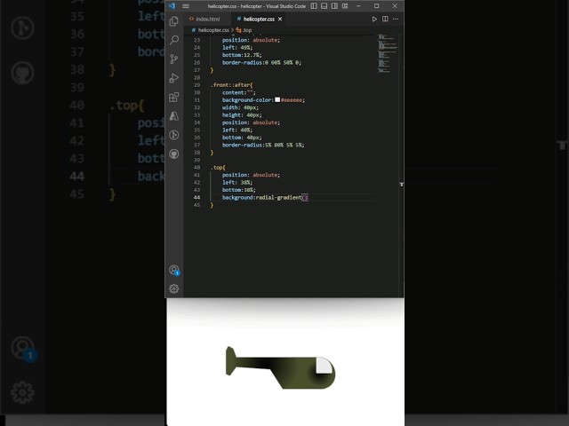Open the hamburger application menu

pos(186,6)
